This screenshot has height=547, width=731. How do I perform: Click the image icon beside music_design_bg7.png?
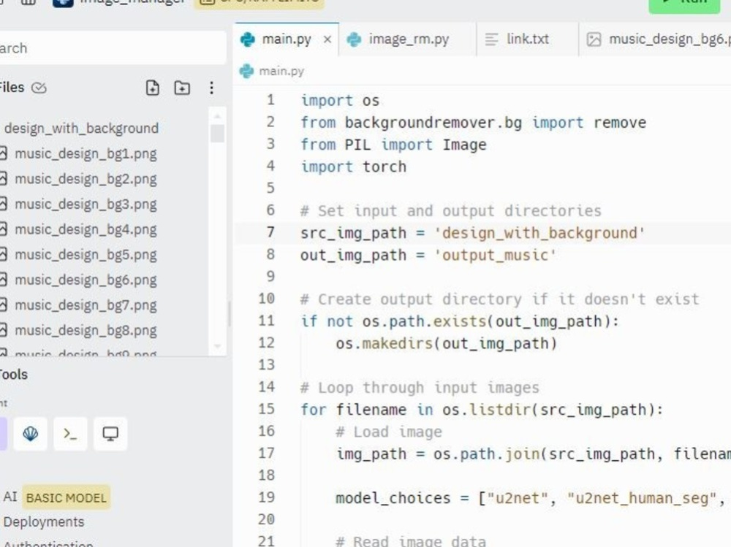pos(3,305)
